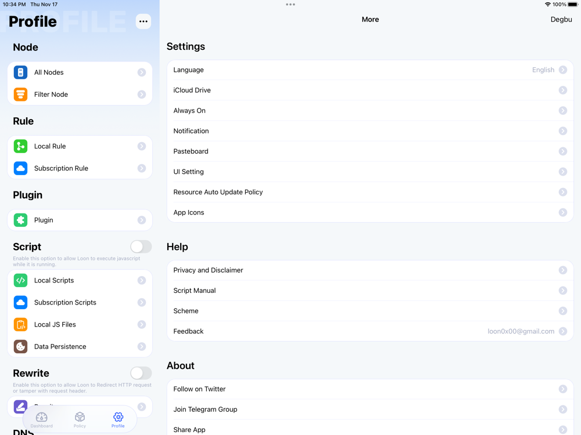Expand the UI Setting chevron

click(x=563, y=172)
